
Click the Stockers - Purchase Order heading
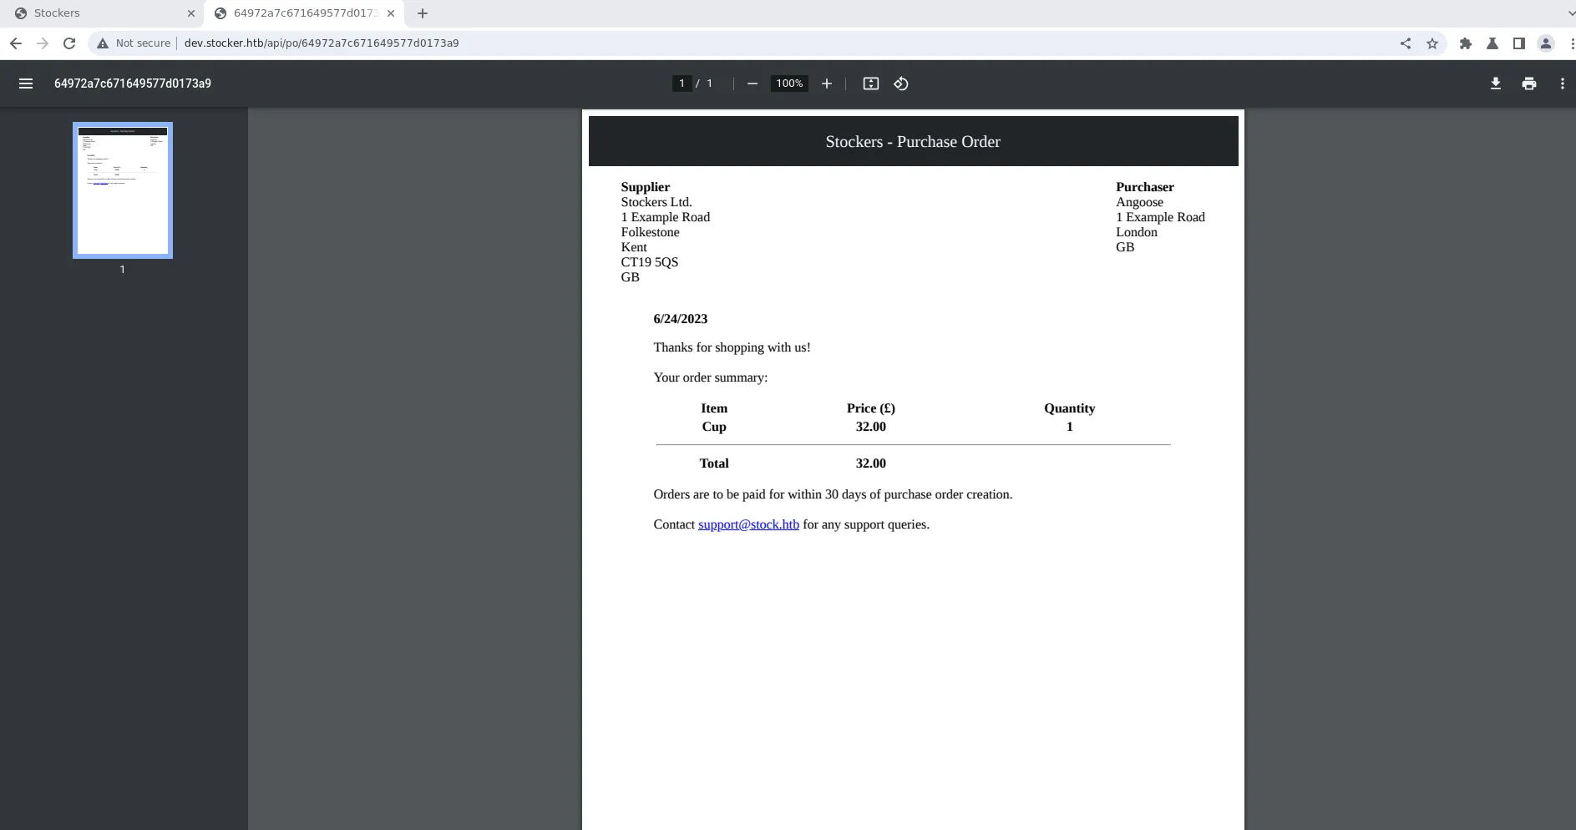point(913,142)
